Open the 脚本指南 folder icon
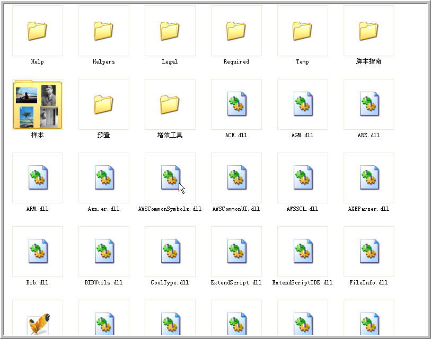Screen dimensions: 431x339 368,31
